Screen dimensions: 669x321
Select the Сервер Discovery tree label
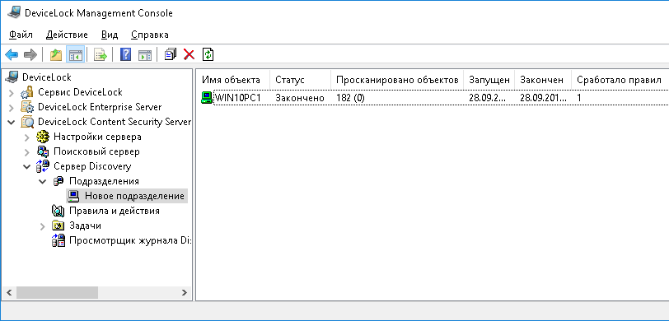click(x=92, y=166)
